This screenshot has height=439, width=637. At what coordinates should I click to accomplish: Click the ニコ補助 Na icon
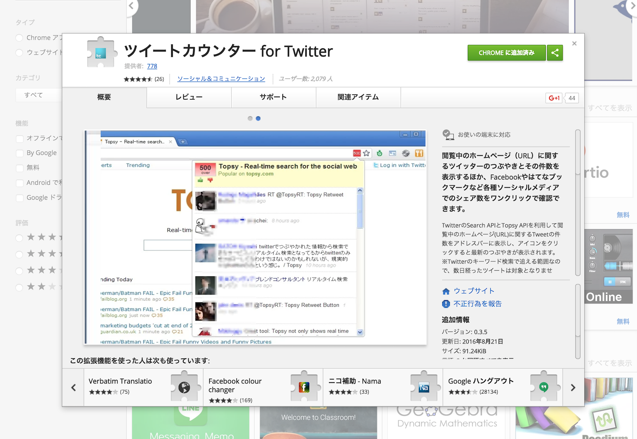[424, 387]
